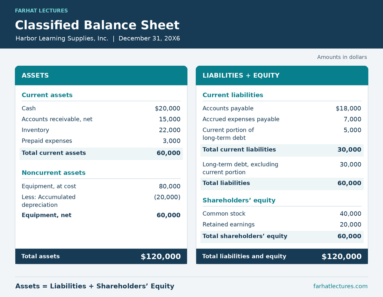
Task: Select the ASSETS panel header
Action: click(x=101, y=75)
